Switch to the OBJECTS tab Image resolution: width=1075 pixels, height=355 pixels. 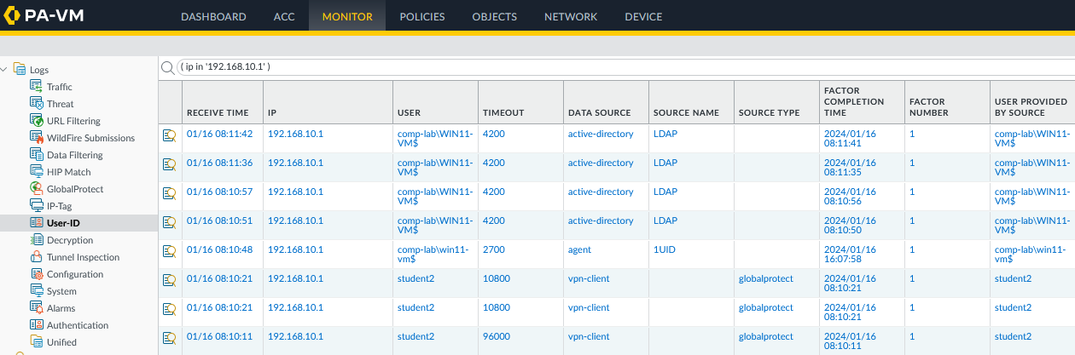coord(495,16)
